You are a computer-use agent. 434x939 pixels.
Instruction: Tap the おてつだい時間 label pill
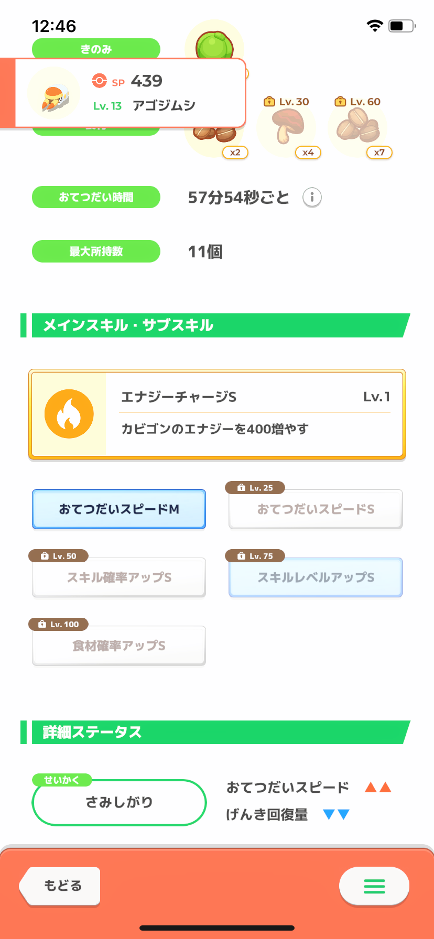point(96,198)
